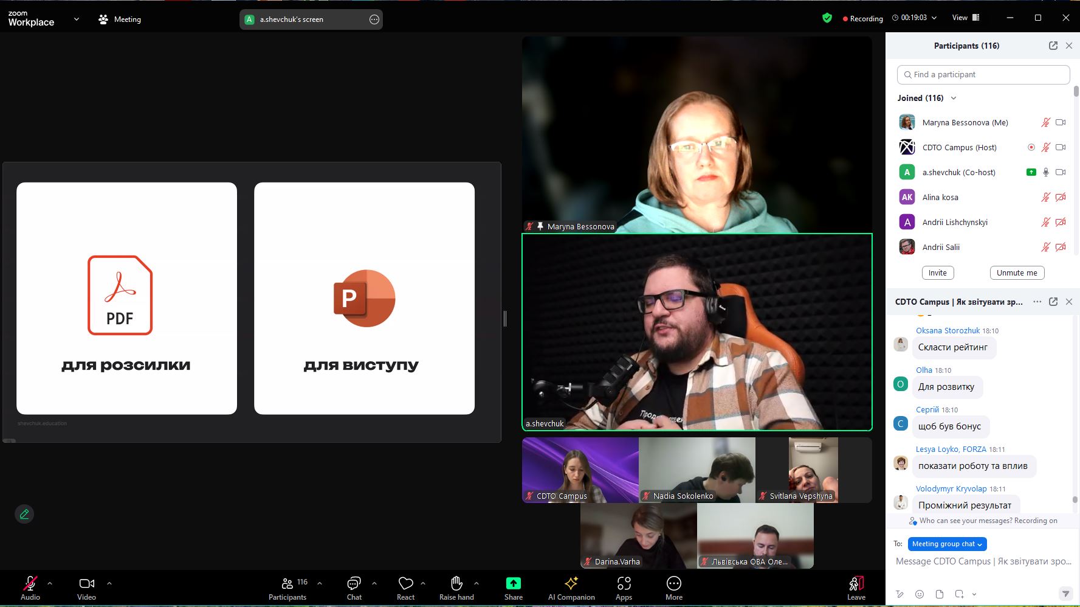
Task: Click the Unmute me button
Action: click(x=1016, y=272)
